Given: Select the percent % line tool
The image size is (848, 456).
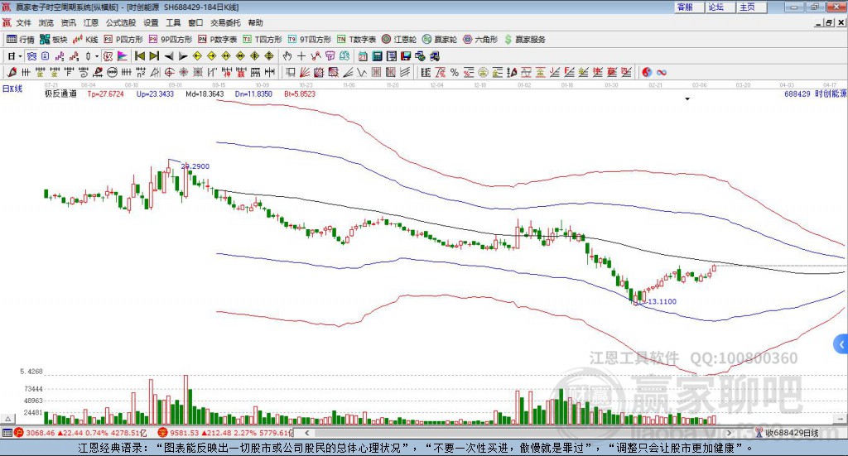Looking at the screenshot, I should pyautogui.click(x=455, y=72).
